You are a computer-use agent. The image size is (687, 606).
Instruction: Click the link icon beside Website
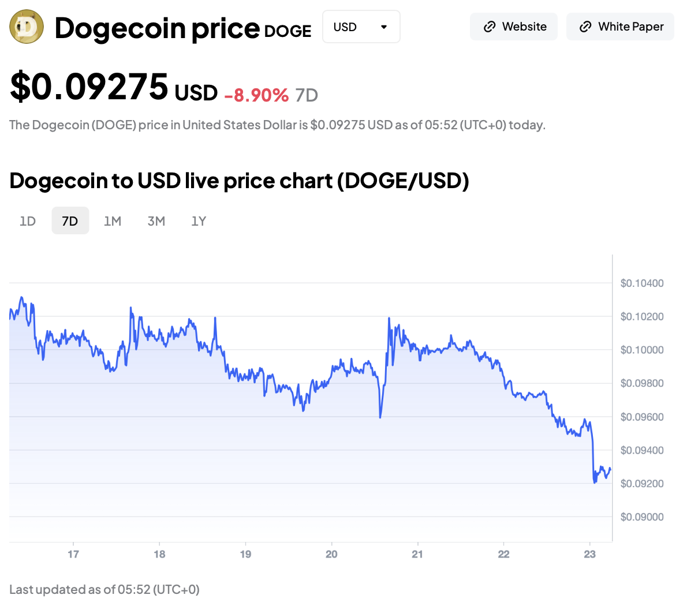tap(490, 27)
